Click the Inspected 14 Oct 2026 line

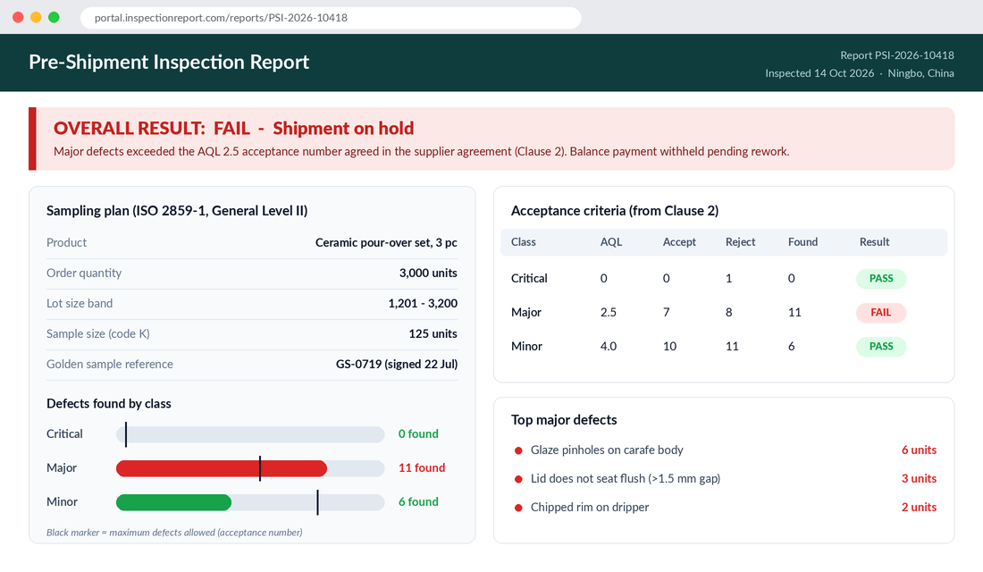coord(860,73)
